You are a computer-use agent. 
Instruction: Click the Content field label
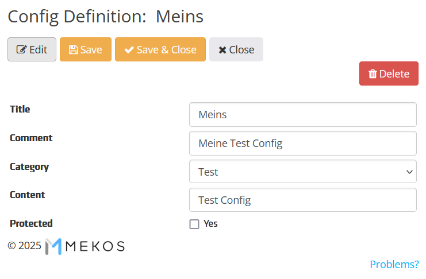coord(27,195)
